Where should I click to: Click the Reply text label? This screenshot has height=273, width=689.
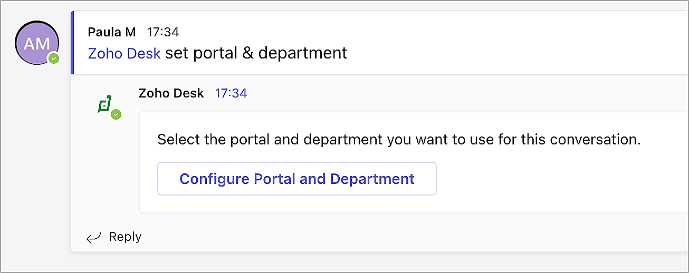(x=125, y=237)
